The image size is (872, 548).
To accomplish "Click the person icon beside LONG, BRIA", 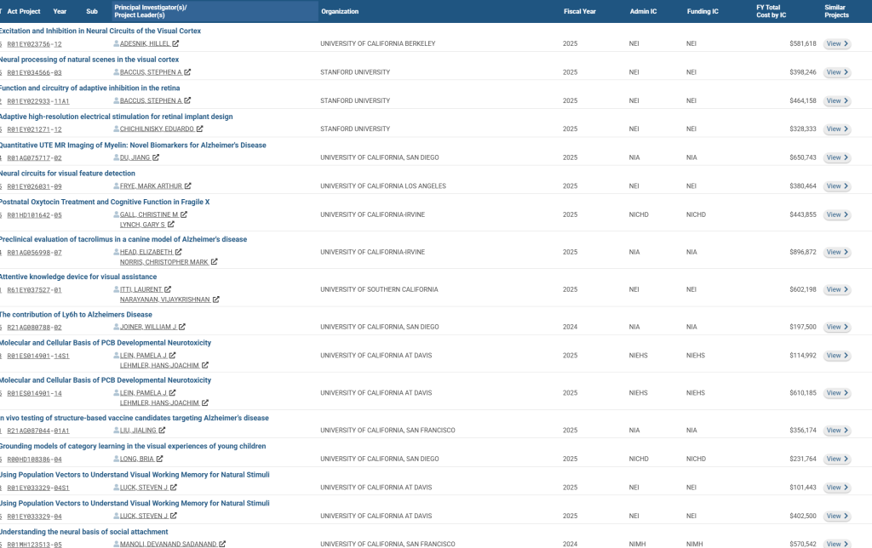I will click(117, 459).
